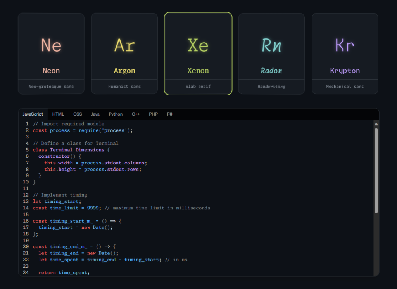Image resolution: width=397 pixels, height=289 pixels.
Task: Click the Terminal_Dimensions class name in code
Action: [x=77, y=150]
